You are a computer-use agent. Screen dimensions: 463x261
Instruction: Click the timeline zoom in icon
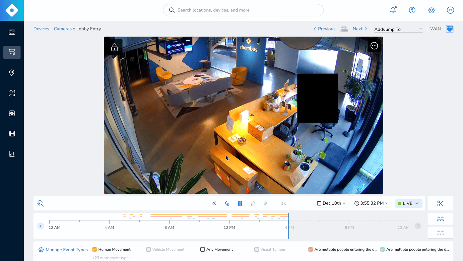pos(440,219)
